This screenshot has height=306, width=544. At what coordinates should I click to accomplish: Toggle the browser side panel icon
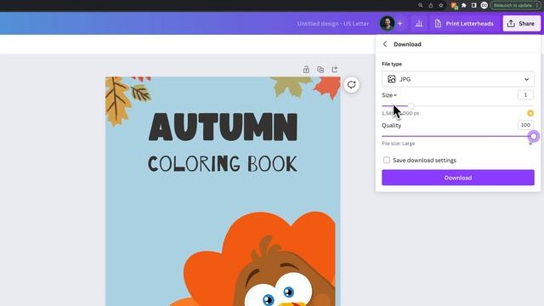(474, 5)
